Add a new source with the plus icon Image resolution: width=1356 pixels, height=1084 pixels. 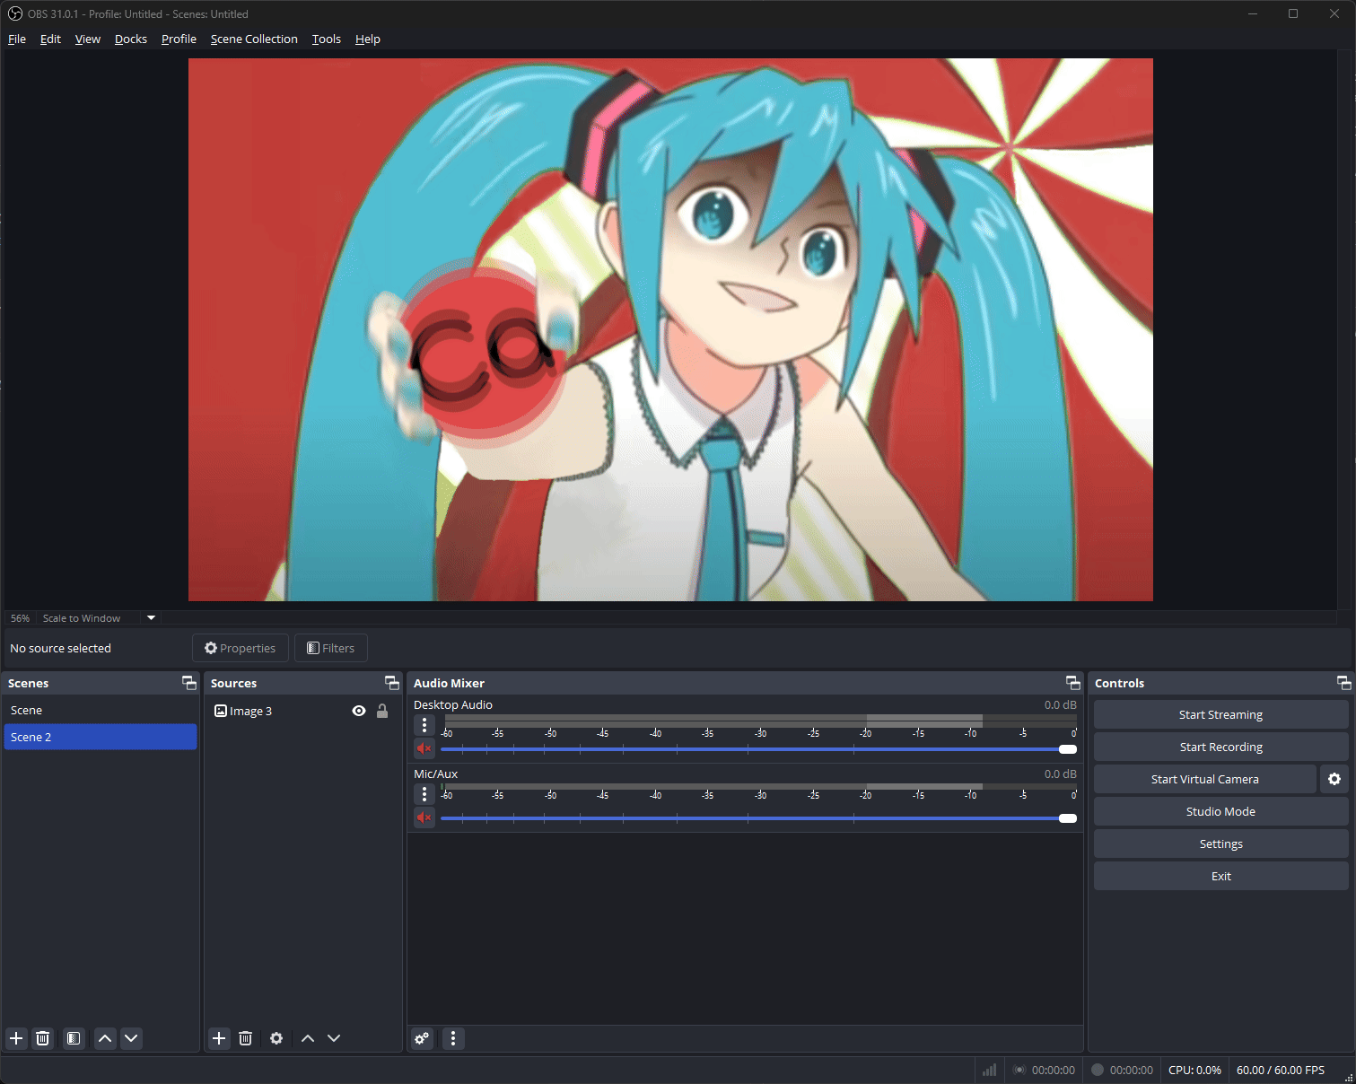219,1038
